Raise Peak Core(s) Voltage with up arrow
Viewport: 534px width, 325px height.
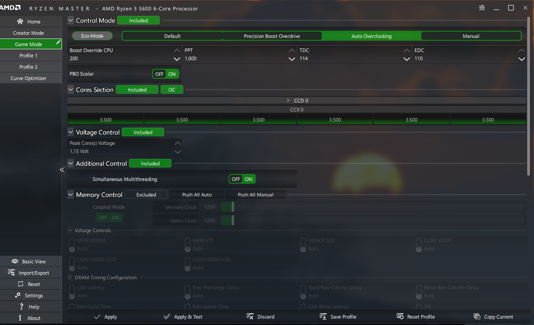(177, 143)
